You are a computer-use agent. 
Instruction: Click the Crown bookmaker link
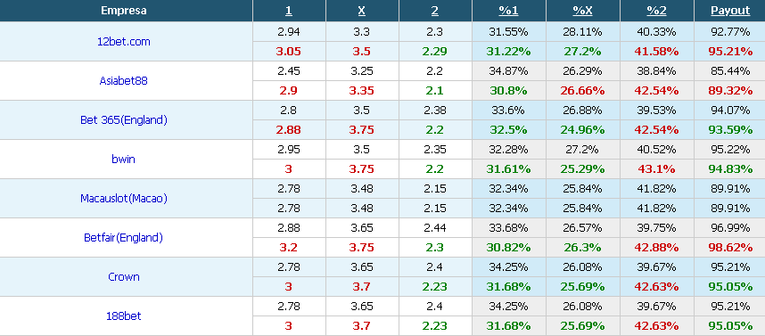123,276
